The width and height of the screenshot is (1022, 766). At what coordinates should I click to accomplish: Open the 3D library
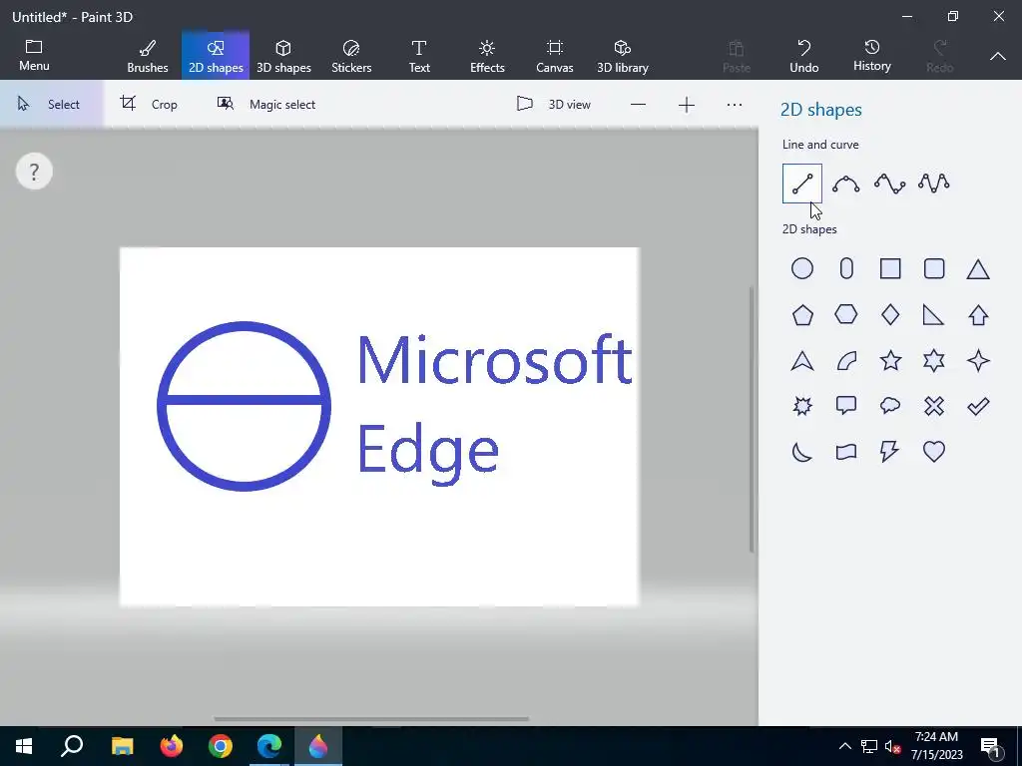[623, 56]
